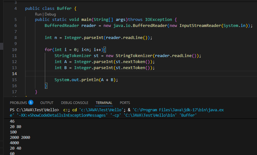The height and width of the screenshot is (155, 257).
Task: Click terminal output 4000
Action: [14, 143]
